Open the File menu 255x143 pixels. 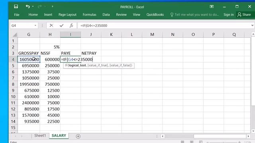click(x=17, y=15)
